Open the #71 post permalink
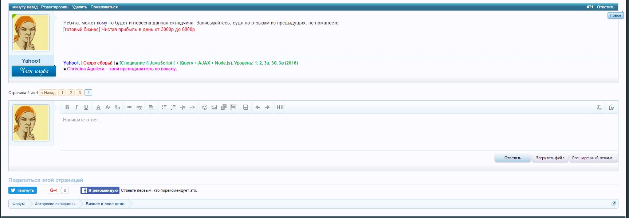The image size is (629, 218). tap(590, 7)
